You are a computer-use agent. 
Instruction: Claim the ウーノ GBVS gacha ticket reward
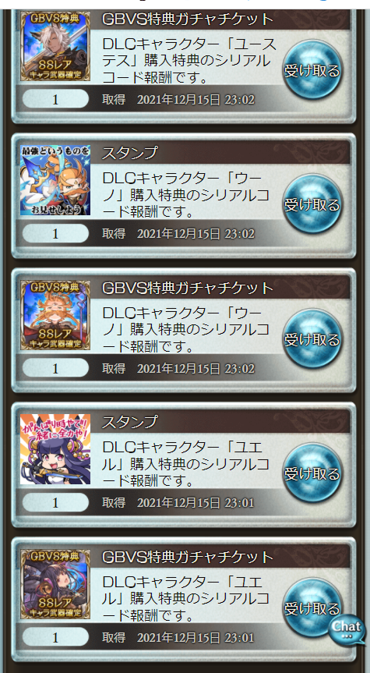(312, 338)
